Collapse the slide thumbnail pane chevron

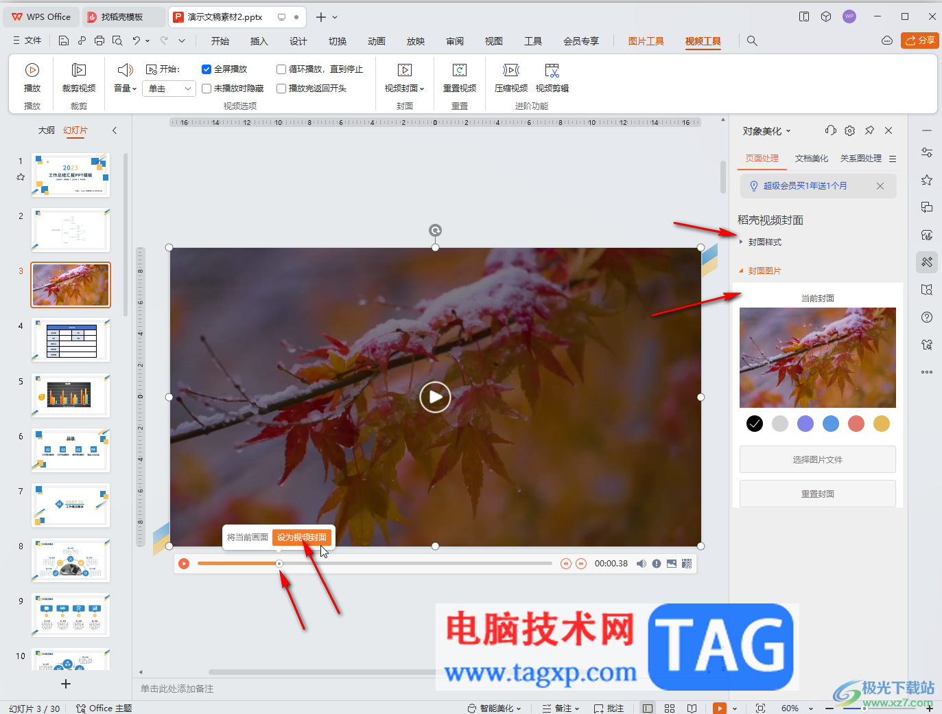pyautogui.click(x=115, y=130)
